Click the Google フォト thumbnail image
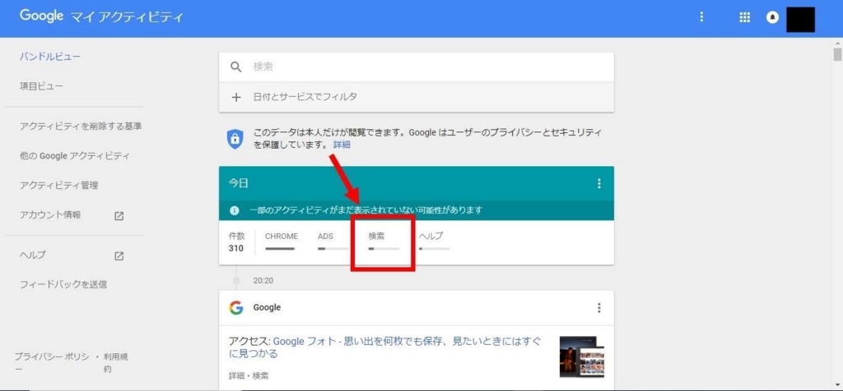The image size is (843, 391). coord(582,356)
